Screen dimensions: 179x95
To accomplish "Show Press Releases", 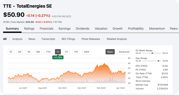I will (x=91, y=39).
